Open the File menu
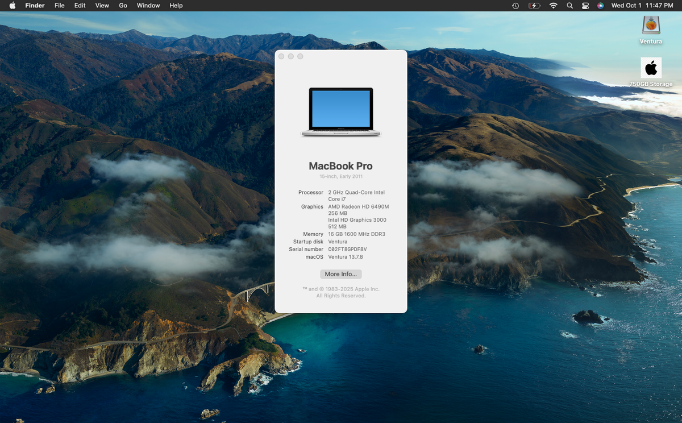682x423 pixels. point(59,5)
